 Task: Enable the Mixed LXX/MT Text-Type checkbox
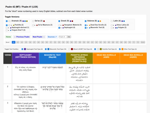[x=69, y=49]
